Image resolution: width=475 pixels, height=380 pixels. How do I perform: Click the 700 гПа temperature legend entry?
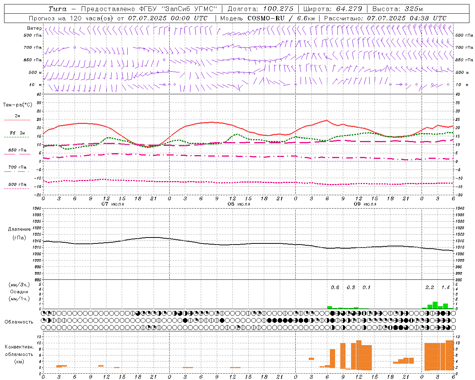[x=17, y=167]
